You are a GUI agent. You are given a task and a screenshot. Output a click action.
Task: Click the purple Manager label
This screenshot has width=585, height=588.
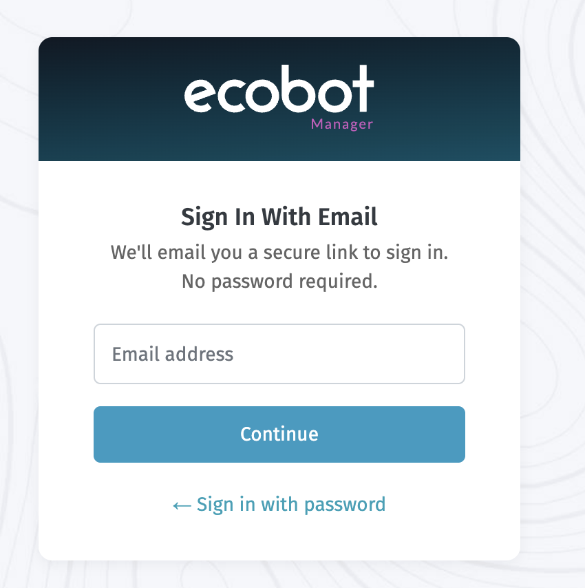[x=341, y=125]
